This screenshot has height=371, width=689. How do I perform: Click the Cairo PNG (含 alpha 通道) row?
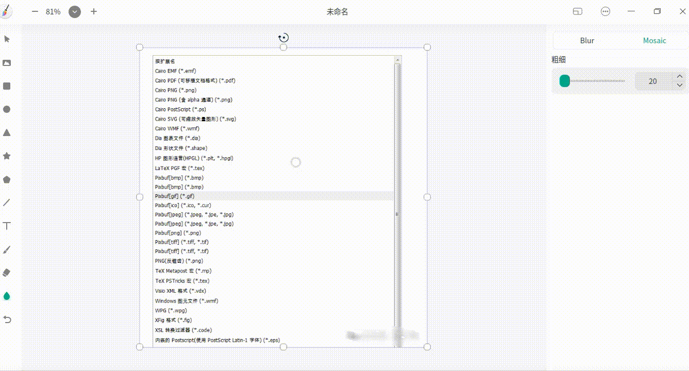pos(274,100)
